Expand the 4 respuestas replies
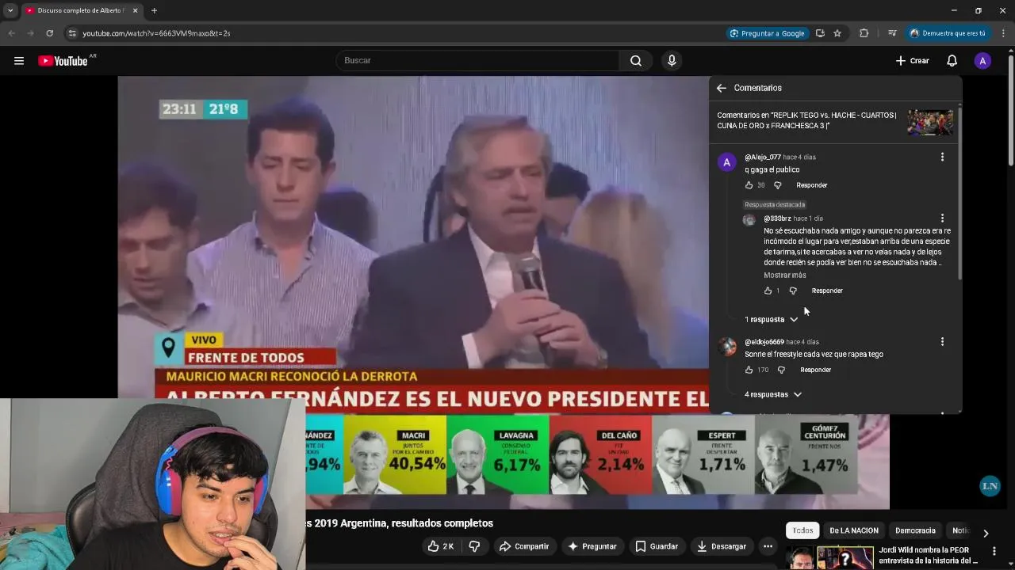1015x570 pixels. click(x=773, y=394)
